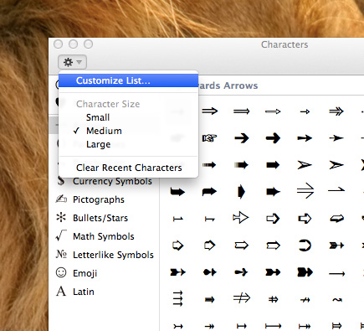Choose Clear Recent Characters
The width and height of the screenshot is (364, 331).
129,168
